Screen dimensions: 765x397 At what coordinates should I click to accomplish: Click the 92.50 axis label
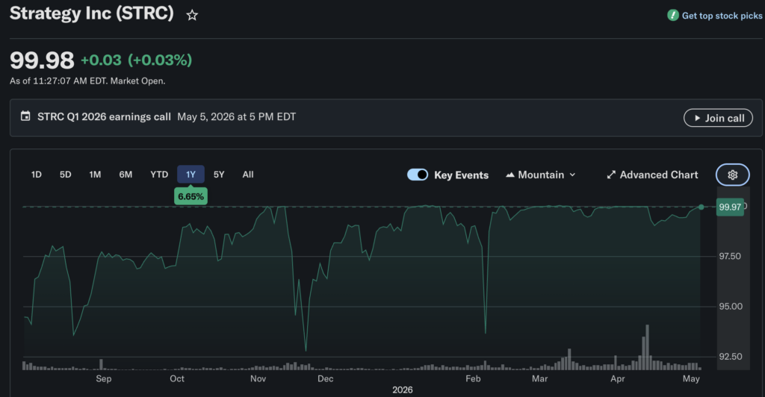(731, 357)
